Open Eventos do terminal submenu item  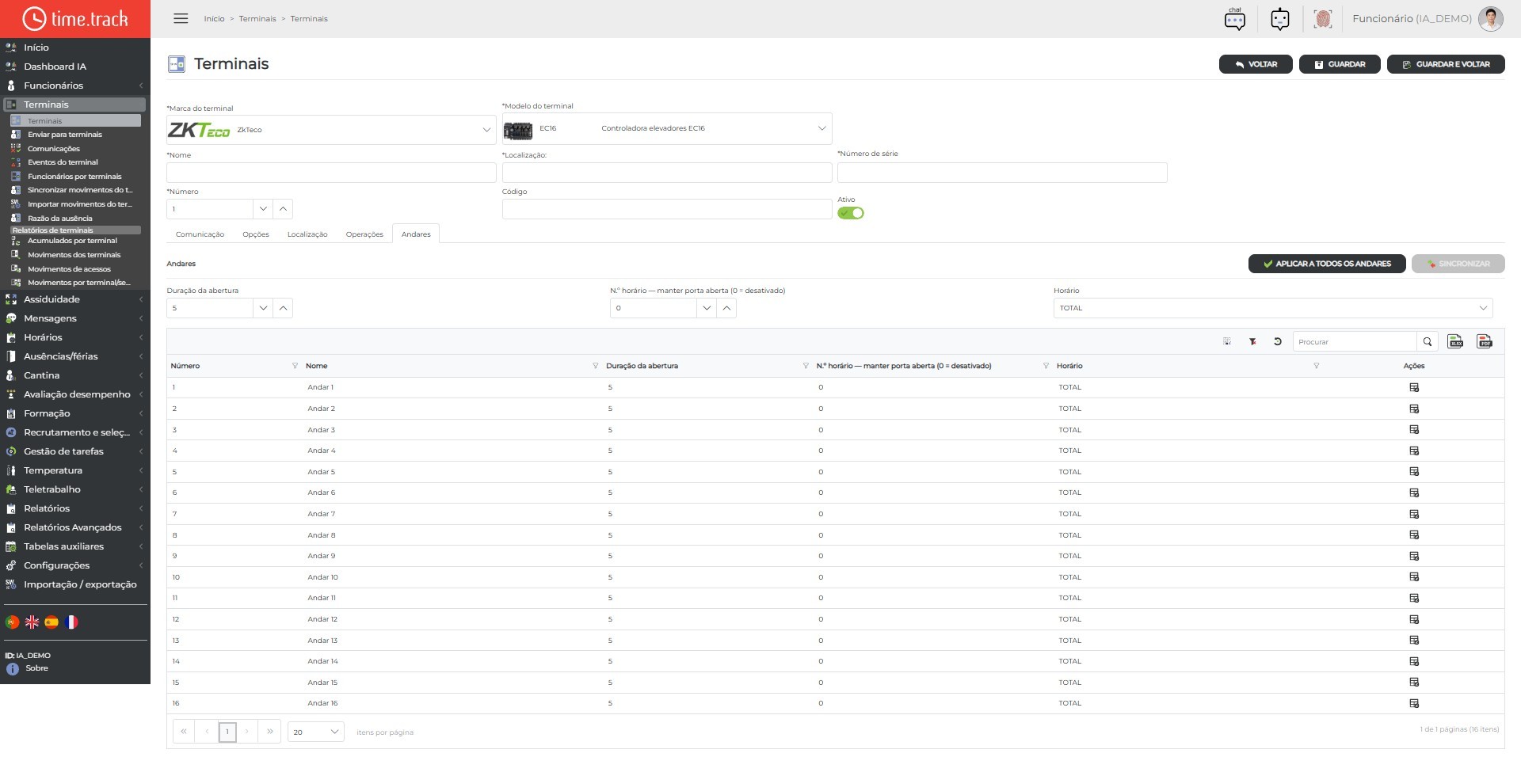point(63,162)
